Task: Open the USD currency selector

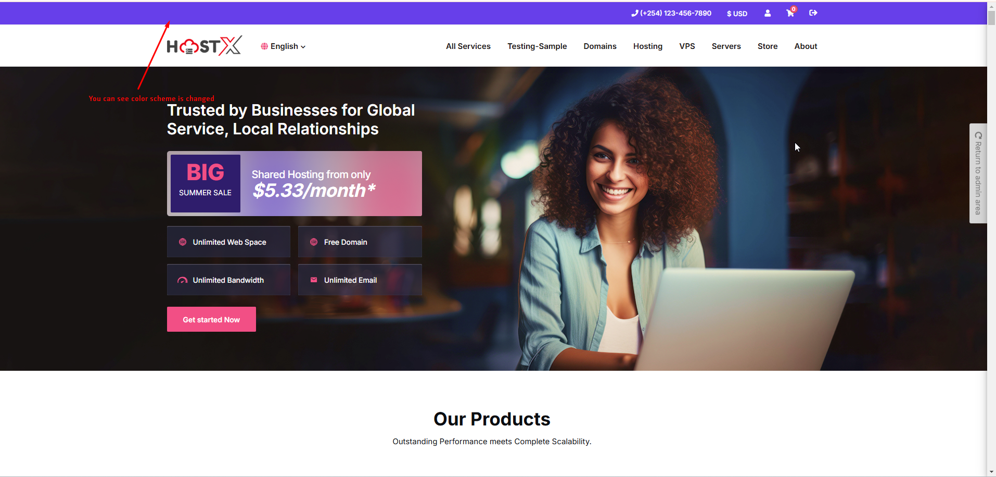Action: point(737,14)
